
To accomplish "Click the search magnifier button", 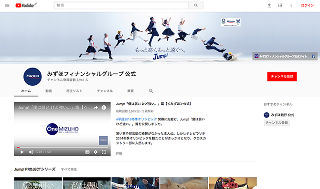I will pyautogui.click(x=196, y=6).
